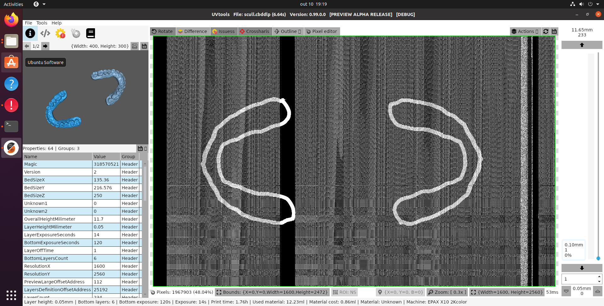Save the current layer image
This screenshot has width=604, height=306.
(554, 31)
